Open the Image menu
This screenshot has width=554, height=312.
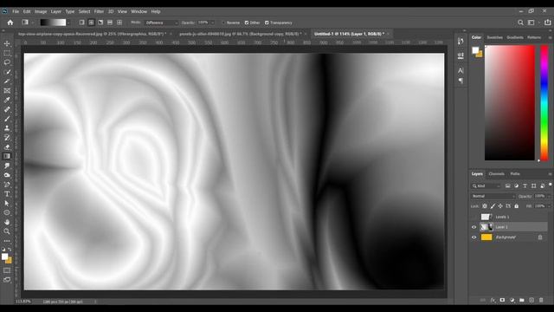coord(41,11)
